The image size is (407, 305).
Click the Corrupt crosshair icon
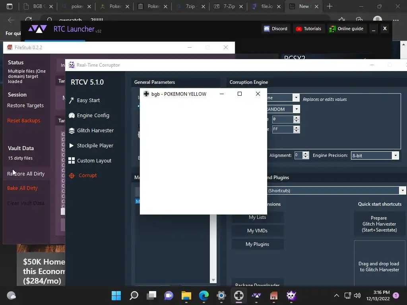click(72, 176)
